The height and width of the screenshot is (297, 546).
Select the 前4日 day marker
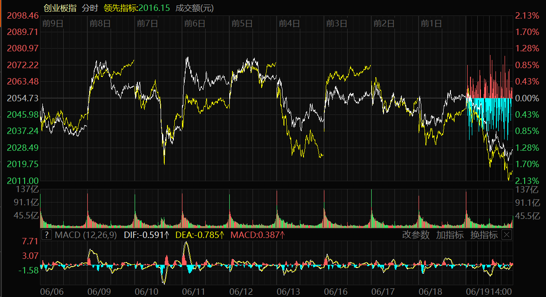(289, 23)
